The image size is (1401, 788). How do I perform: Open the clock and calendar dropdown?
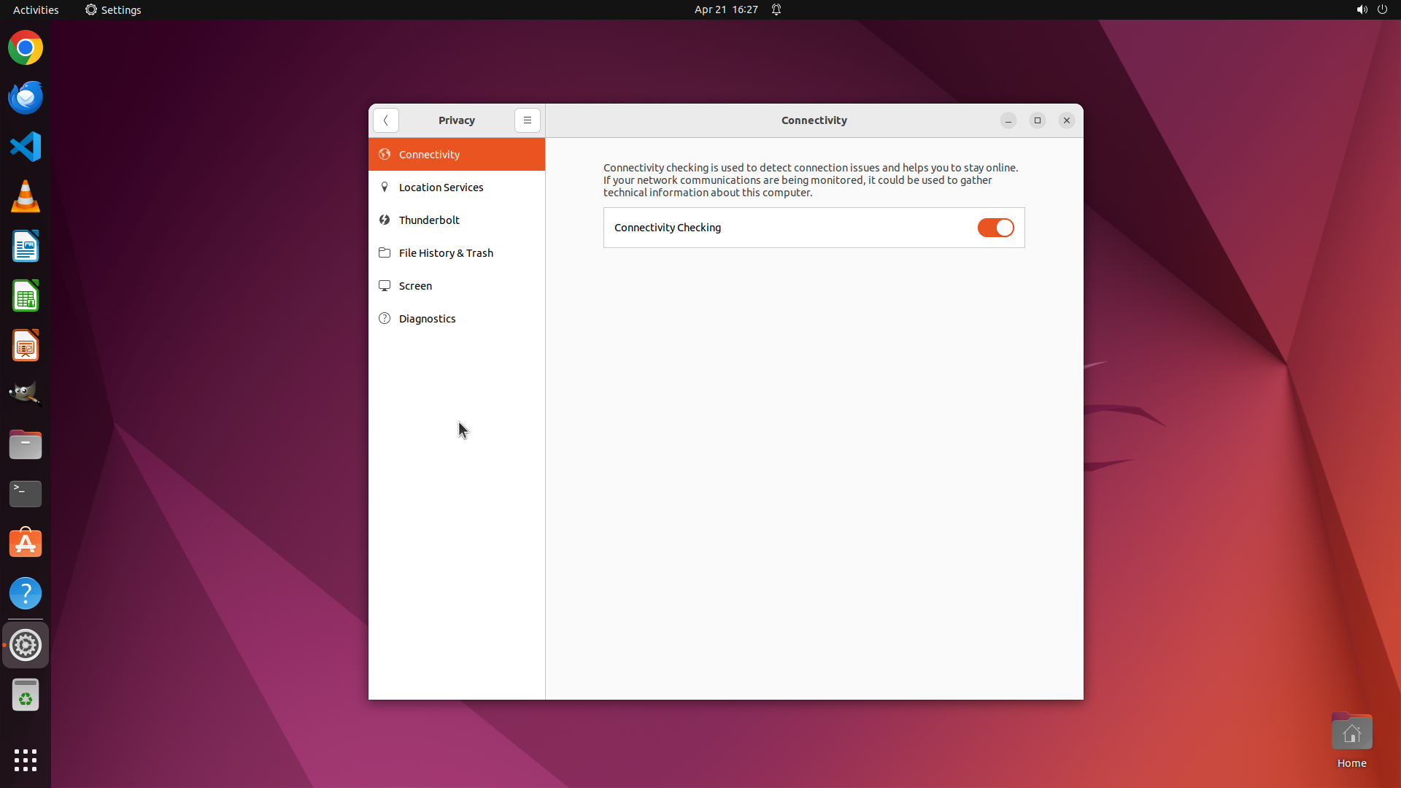(x=725, y=9)
